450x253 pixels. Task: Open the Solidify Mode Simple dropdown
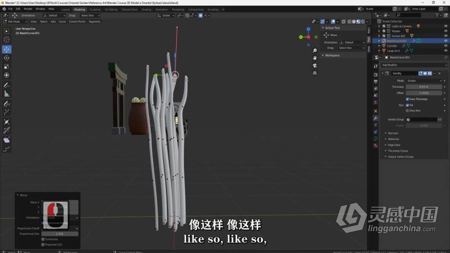[424, 81]
